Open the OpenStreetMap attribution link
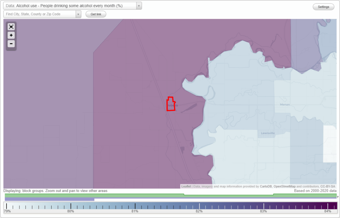This screenshot has width=340, height=218. [x=284, y=186]
